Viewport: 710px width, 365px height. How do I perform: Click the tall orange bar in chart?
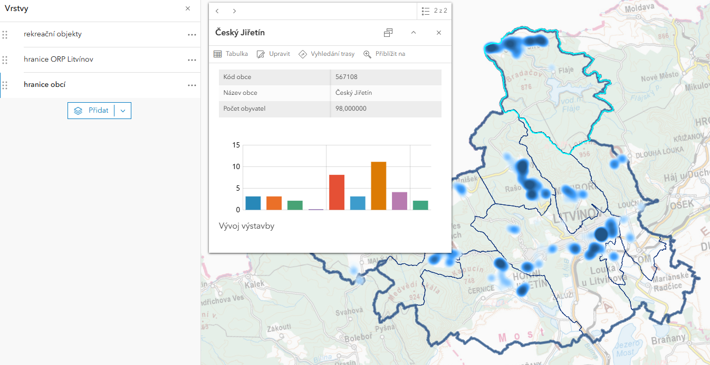(x=378, y=186)
